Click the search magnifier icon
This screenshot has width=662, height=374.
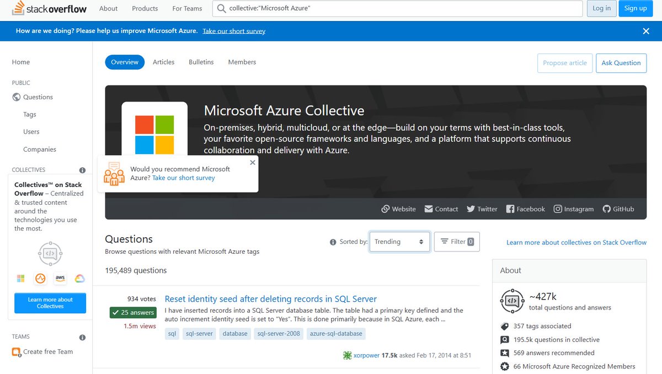(x=221, y=8)
